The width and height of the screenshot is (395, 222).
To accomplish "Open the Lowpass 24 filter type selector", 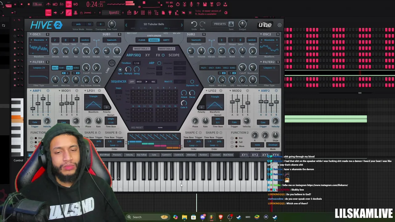I will [39, 68].
